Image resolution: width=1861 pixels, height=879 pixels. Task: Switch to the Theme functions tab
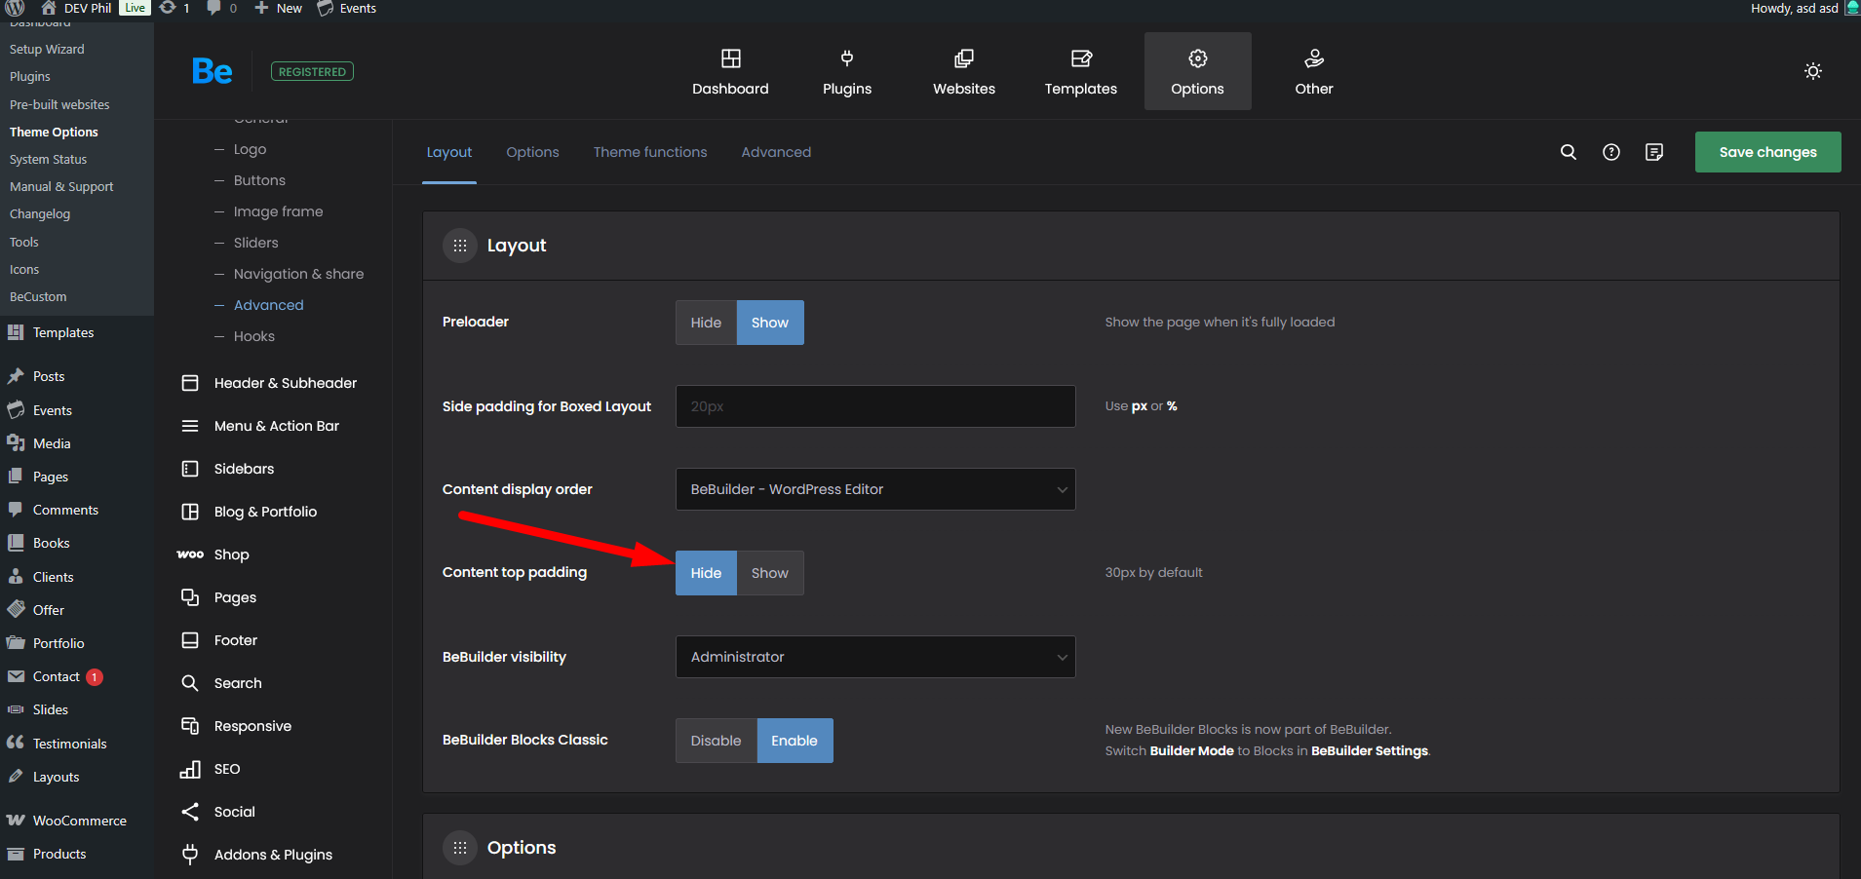[x=650, y=152]
